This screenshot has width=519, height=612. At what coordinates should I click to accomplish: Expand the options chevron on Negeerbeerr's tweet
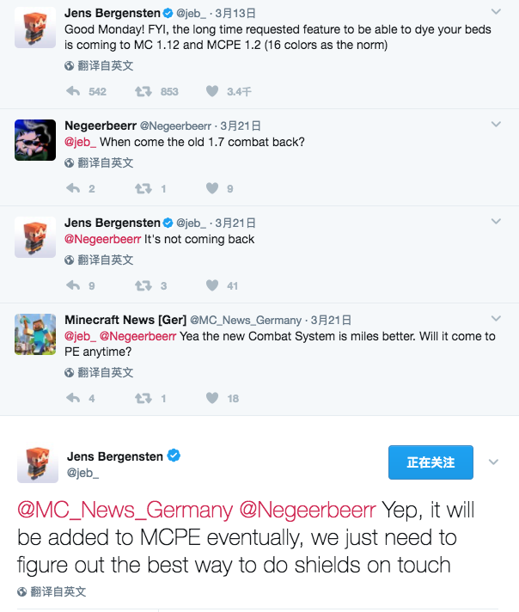(x=496, y=124)
